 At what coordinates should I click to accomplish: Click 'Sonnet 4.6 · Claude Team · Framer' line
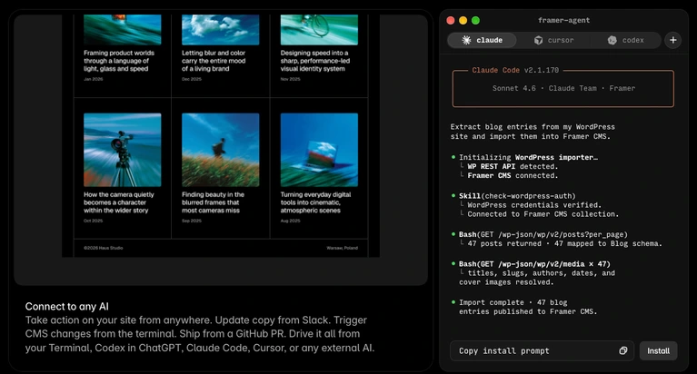point(563,88)
